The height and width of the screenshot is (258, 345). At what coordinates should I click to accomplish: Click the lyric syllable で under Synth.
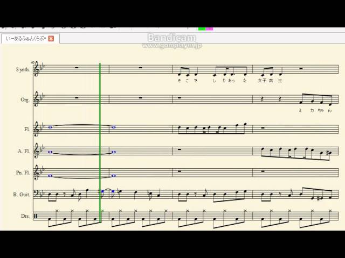pyautogui.click(x=196, y=81)
